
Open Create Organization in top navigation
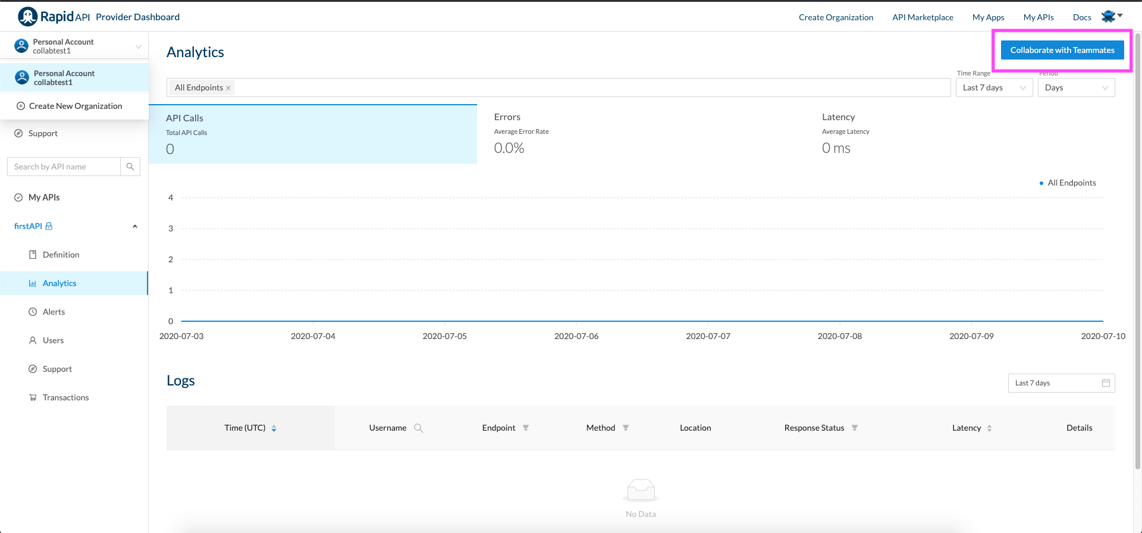[x=836, y=17]
